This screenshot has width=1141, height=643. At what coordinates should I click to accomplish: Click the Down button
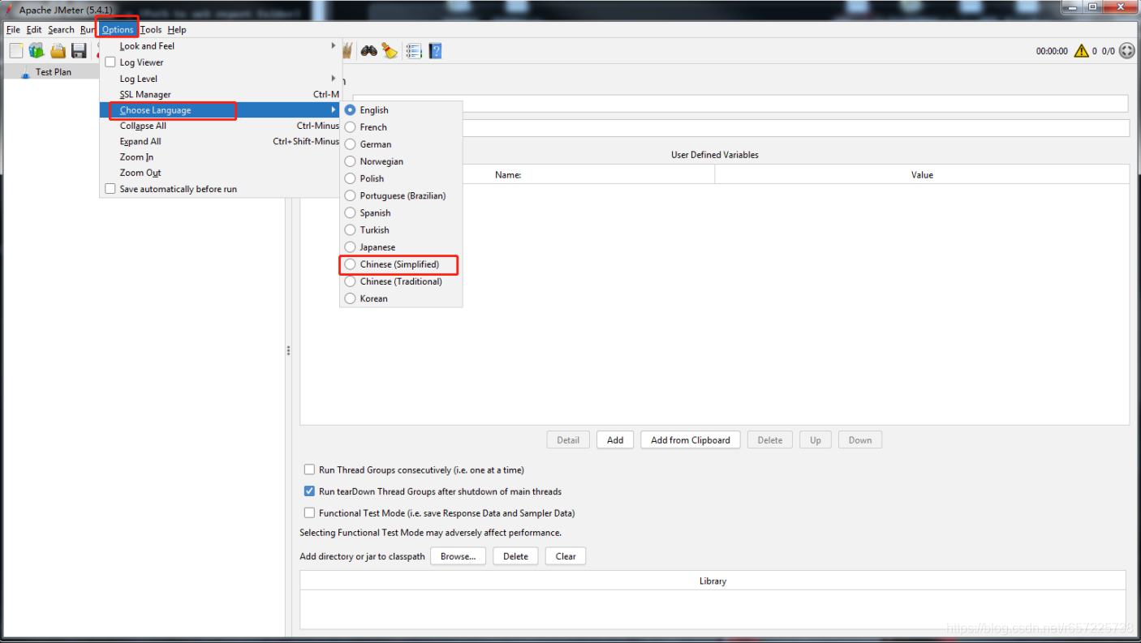(860, 440)
